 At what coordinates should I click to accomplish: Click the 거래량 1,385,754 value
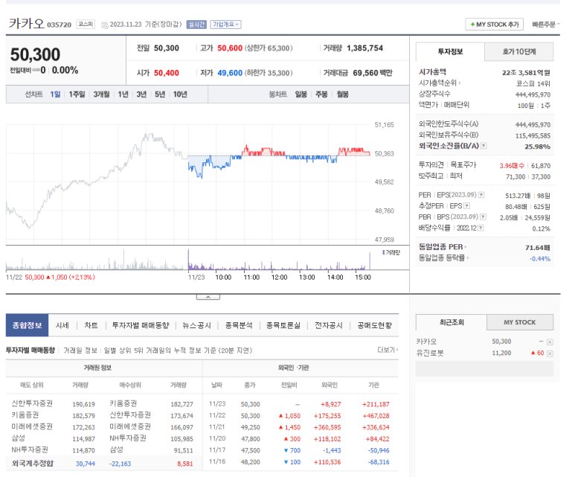click(364, 48)
